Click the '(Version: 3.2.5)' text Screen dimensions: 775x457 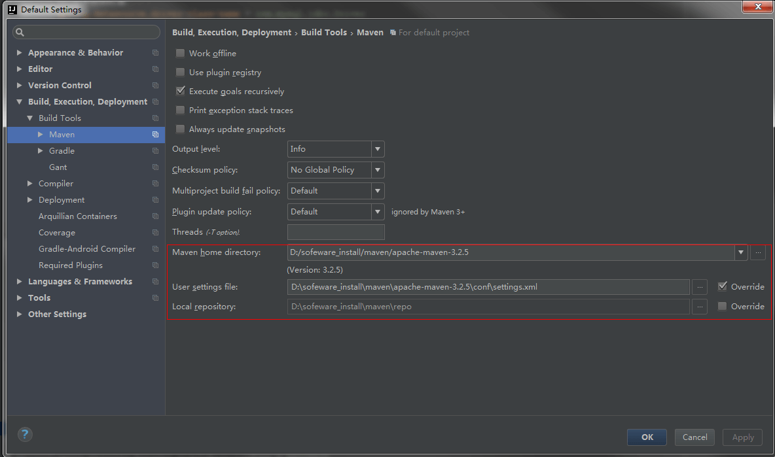point(315,270)
